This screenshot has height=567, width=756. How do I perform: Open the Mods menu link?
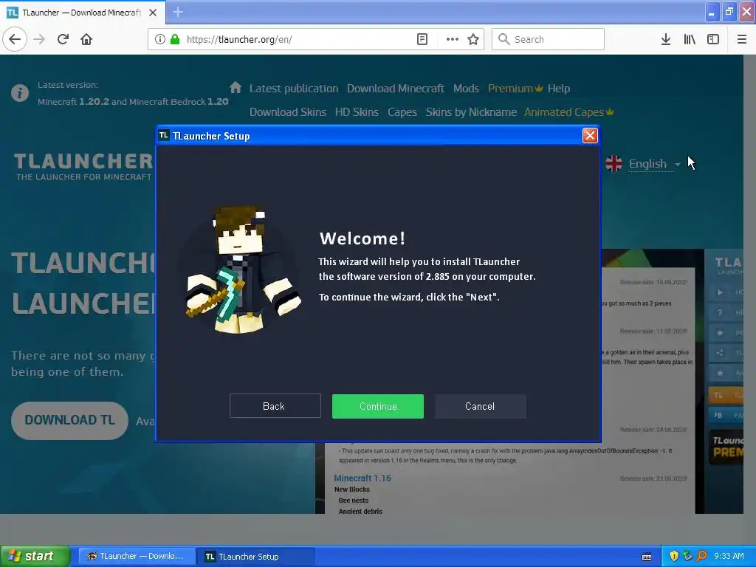click(466, 89)
